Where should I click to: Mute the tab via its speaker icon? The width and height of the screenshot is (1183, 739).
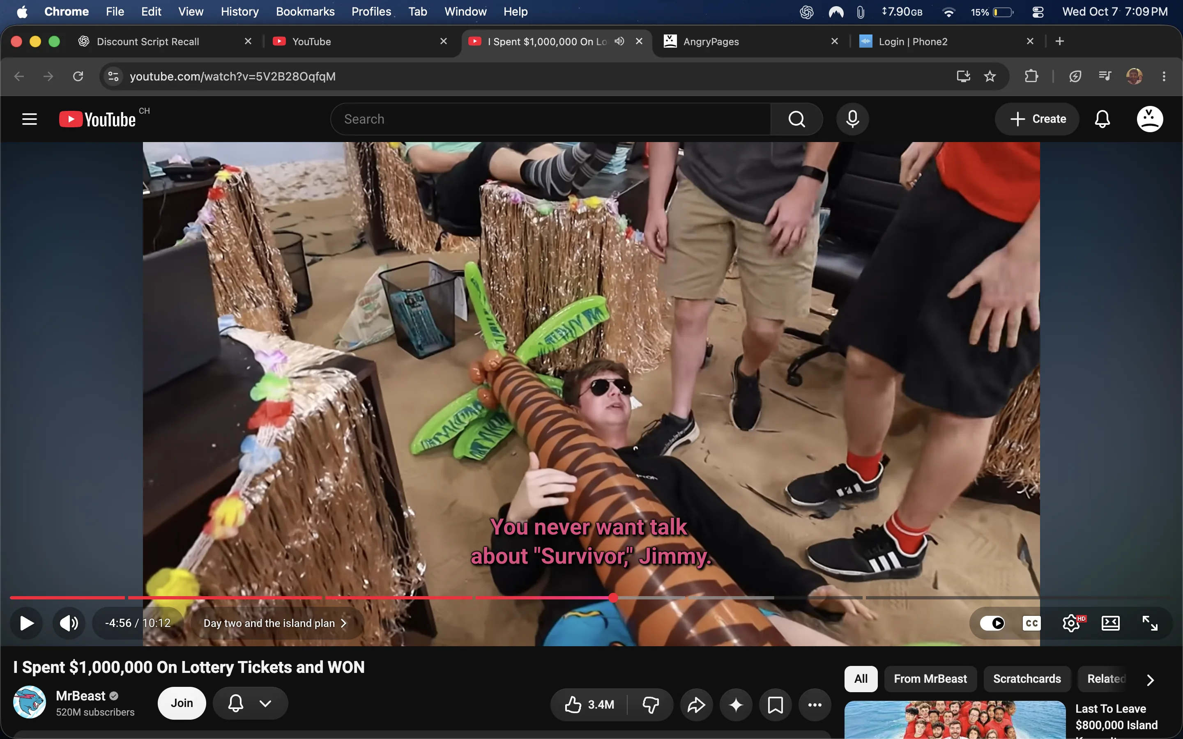click(x=619, y=41)
